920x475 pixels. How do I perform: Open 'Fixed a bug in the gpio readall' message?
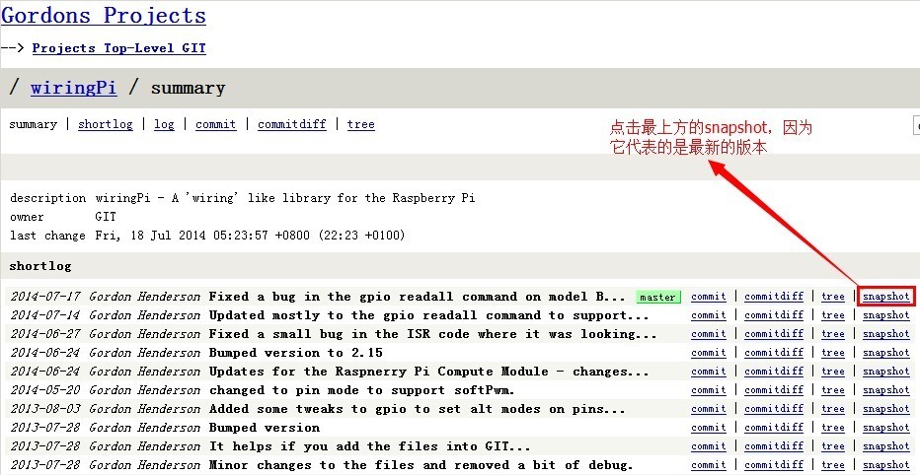418,297
